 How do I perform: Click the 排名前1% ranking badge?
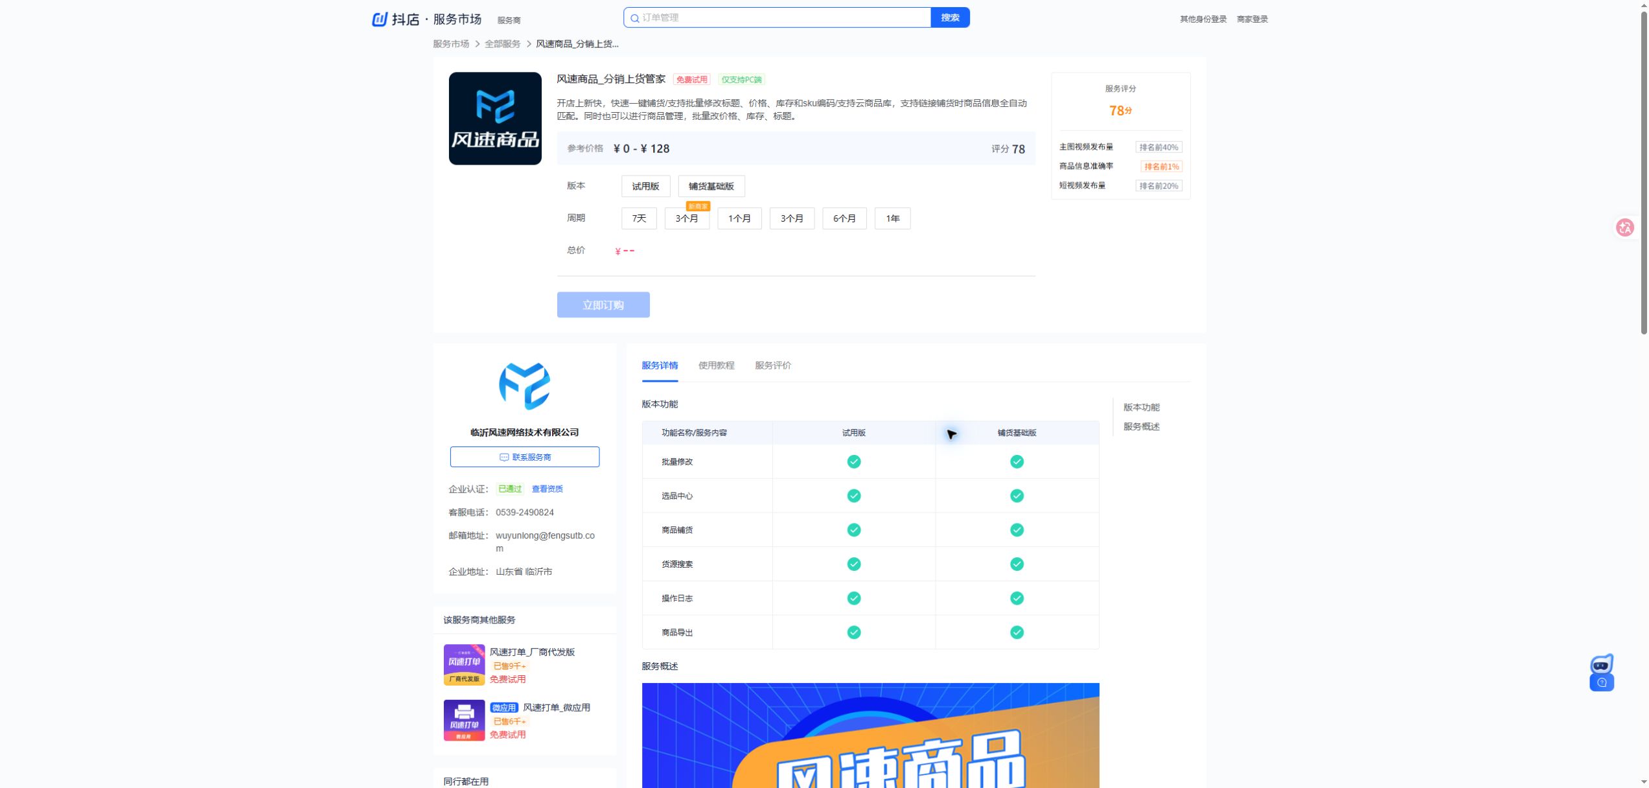click(1160, 167)
